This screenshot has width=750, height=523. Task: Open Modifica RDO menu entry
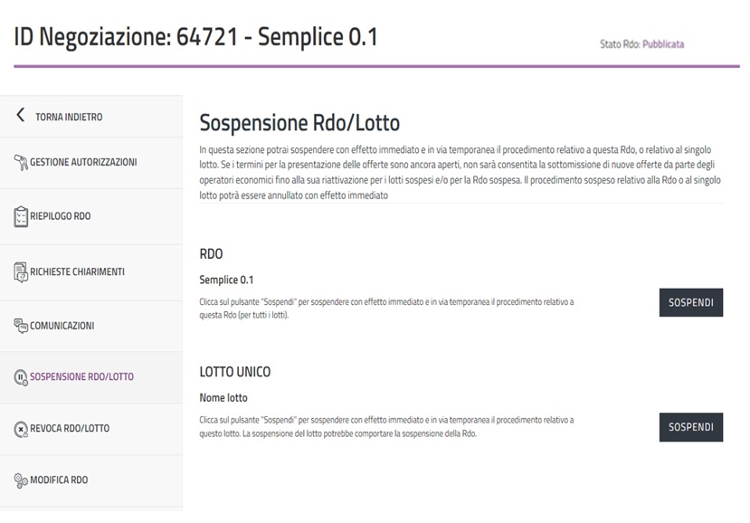point(59,480)
